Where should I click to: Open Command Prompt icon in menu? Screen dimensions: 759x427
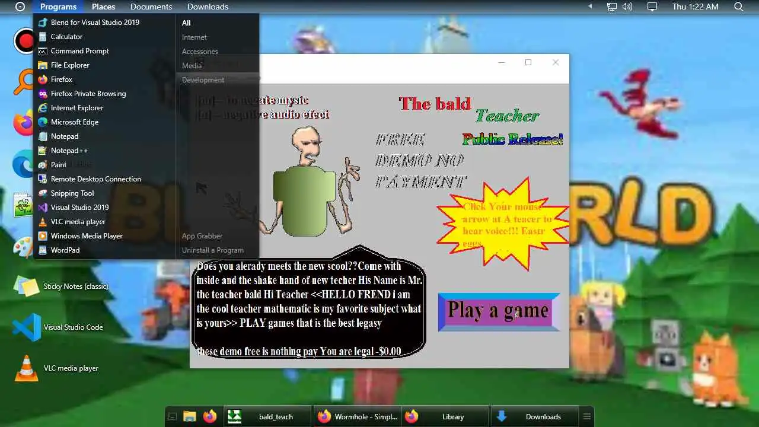point(42,51)
